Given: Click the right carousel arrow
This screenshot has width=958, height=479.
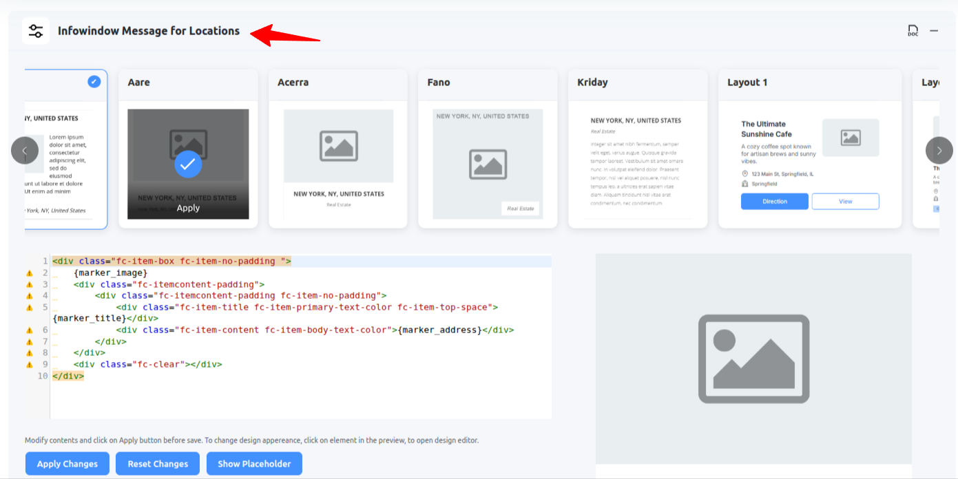Looking at the screenshot, I should [x=939, y=150].
